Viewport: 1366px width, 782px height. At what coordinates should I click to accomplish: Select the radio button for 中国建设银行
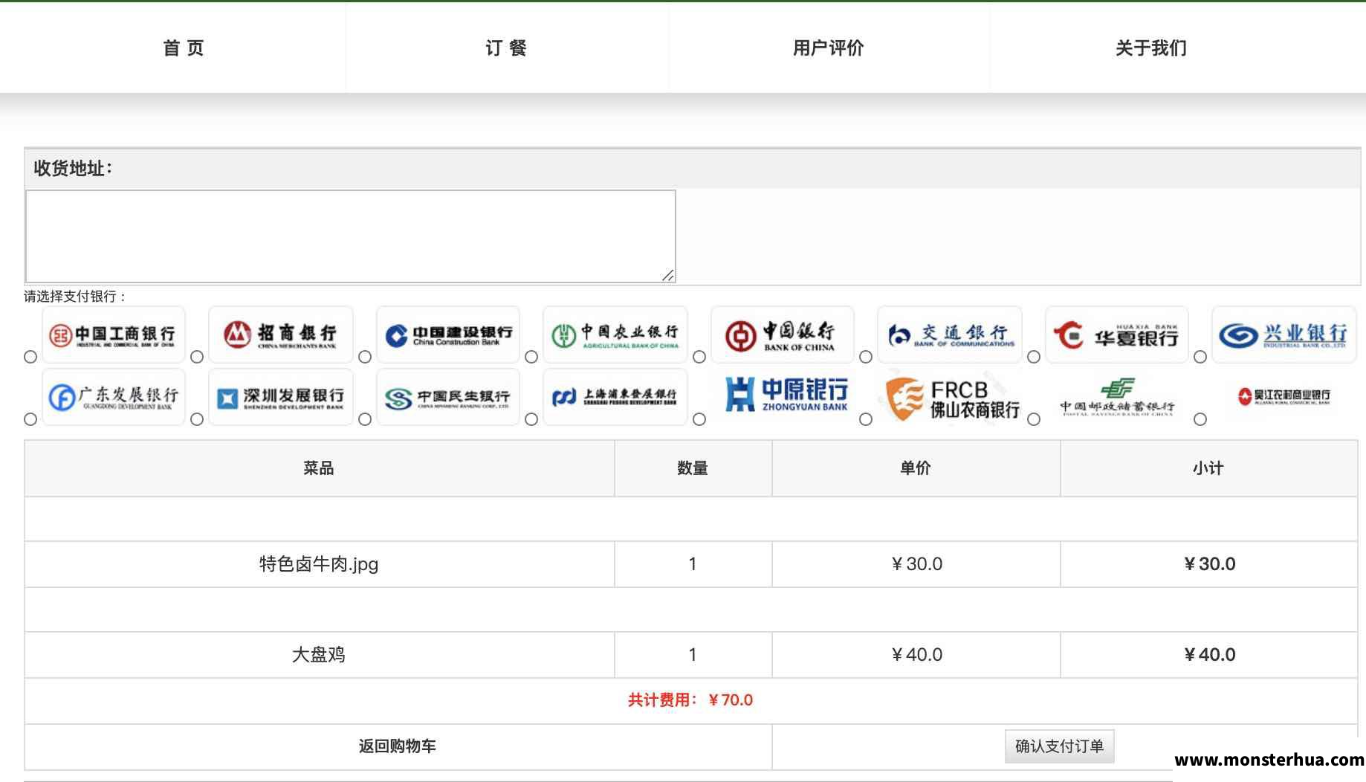point(365,357)
